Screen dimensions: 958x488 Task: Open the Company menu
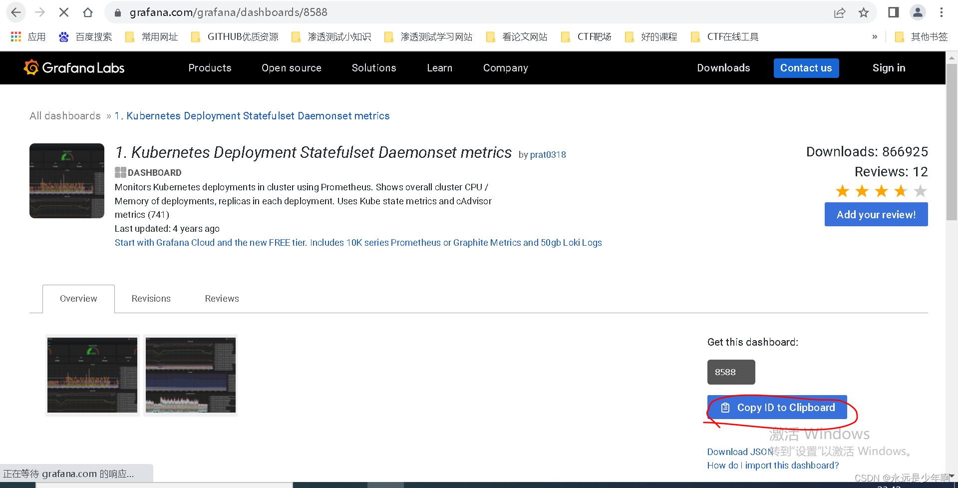coord(505,68)
